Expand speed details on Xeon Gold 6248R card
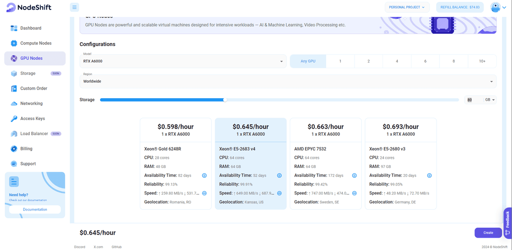 pyautogui.click(x=204, y=193)
